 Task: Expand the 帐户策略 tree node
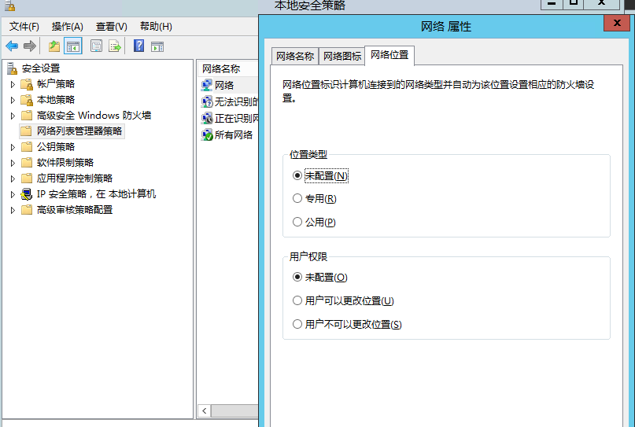pyautogui.click(x=13, y=84)
